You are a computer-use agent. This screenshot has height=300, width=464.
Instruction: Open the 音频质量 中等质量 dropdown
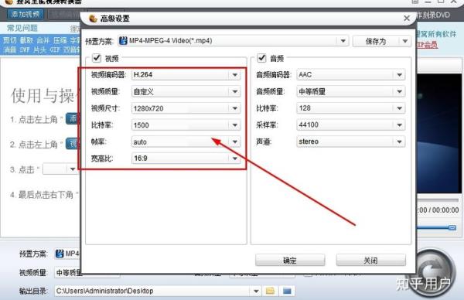coord(350,91)
